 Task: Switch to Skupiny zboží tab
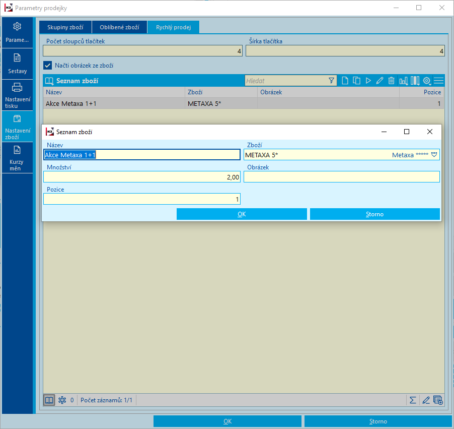(65, 27)
